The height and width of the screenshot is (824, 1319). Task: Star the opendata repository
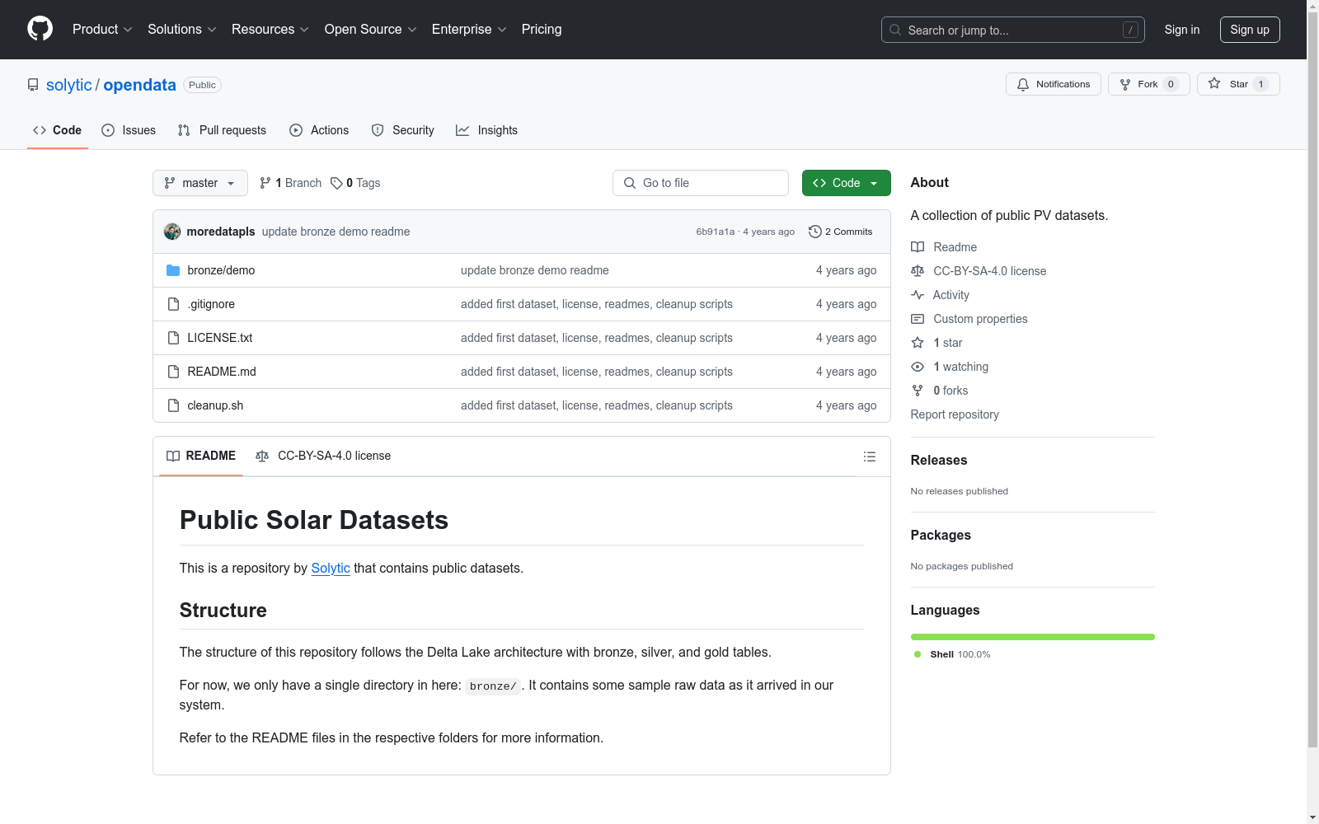tap(1238, 84)
